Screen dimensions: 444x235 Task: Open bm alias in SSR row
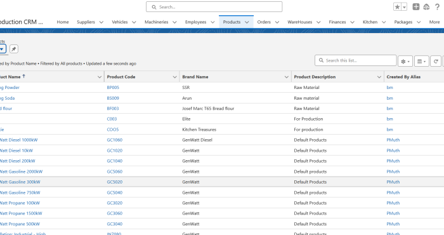click(389, 87)
